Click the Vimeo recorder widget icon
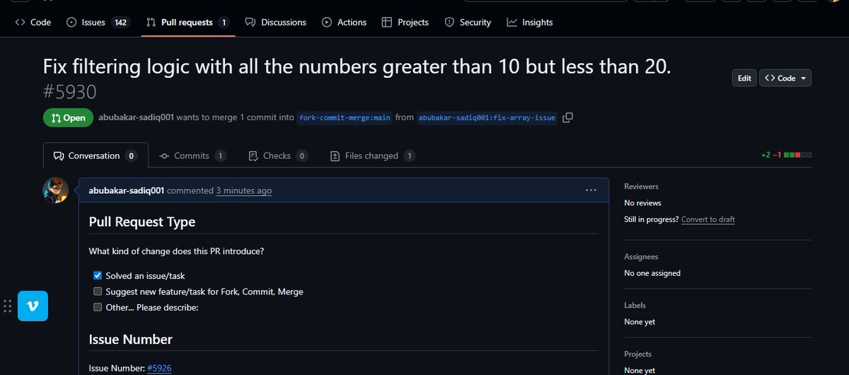The height and width of the screenshot is (375, 849). (33, 306)
